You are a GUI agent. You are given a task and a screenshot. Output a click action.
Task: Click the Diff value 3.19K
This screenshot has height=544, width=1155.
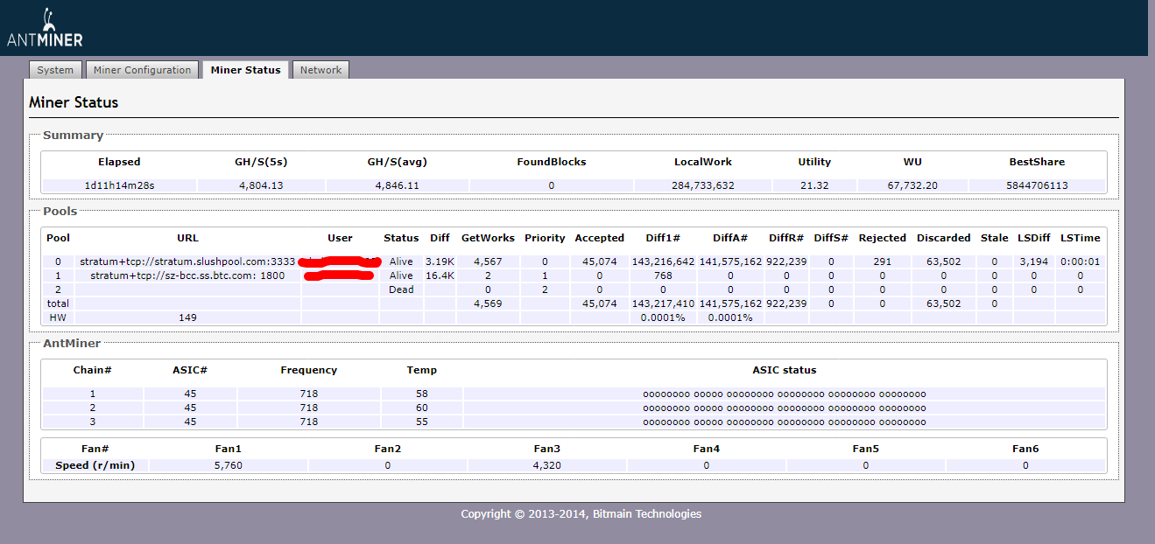point(440,262)
